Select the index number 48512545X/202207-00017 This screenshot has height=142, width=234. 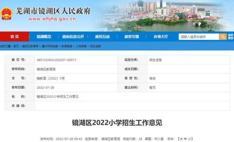pos(57,60)
